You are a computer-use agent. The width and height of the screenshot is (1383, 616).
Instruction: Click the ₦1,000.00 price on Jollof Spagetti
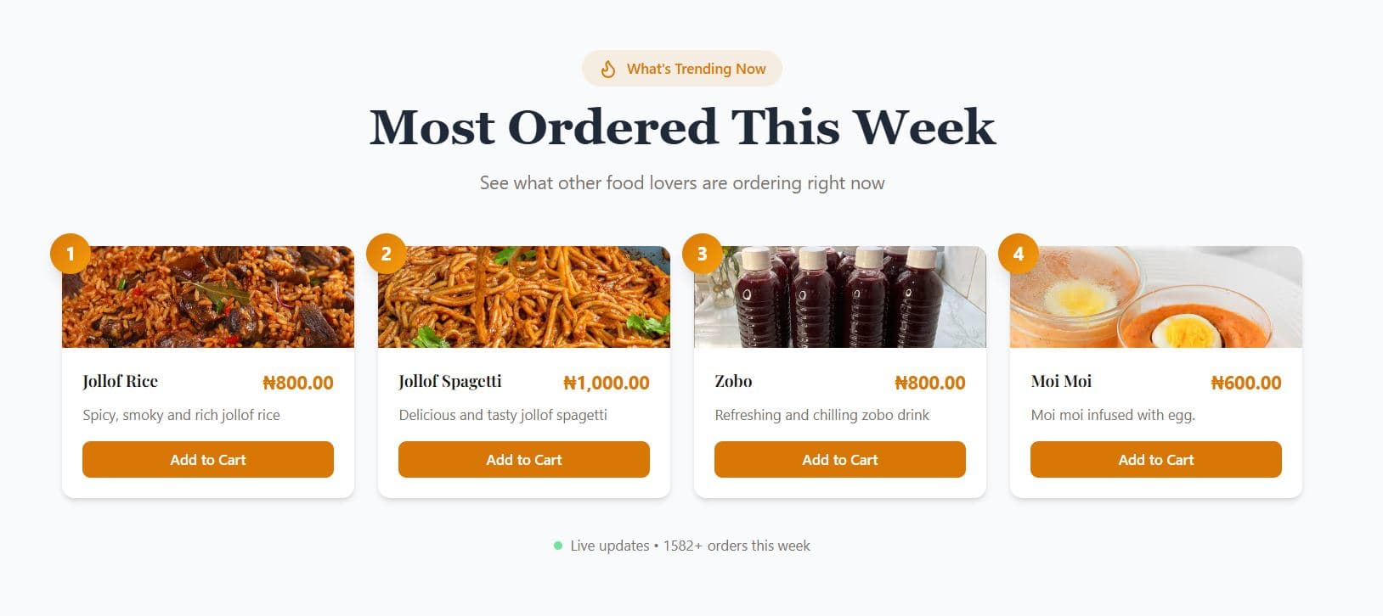(607, 383)
